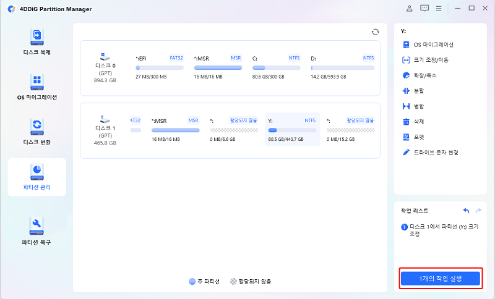Open the 파티션 복구 sidebar tool
This screenshot has height=299, width=495.
(x=37, y=231)
